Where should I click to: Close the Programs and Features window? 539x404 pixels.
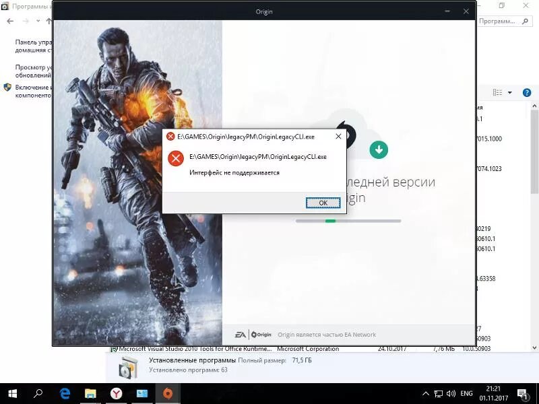(526, 5)
